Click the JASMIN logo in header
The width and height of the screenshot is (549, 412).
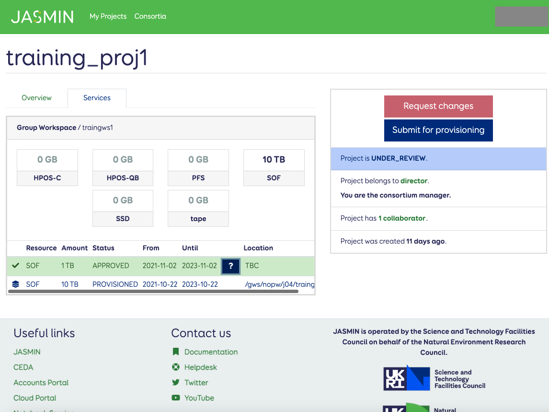click(42, 17)
